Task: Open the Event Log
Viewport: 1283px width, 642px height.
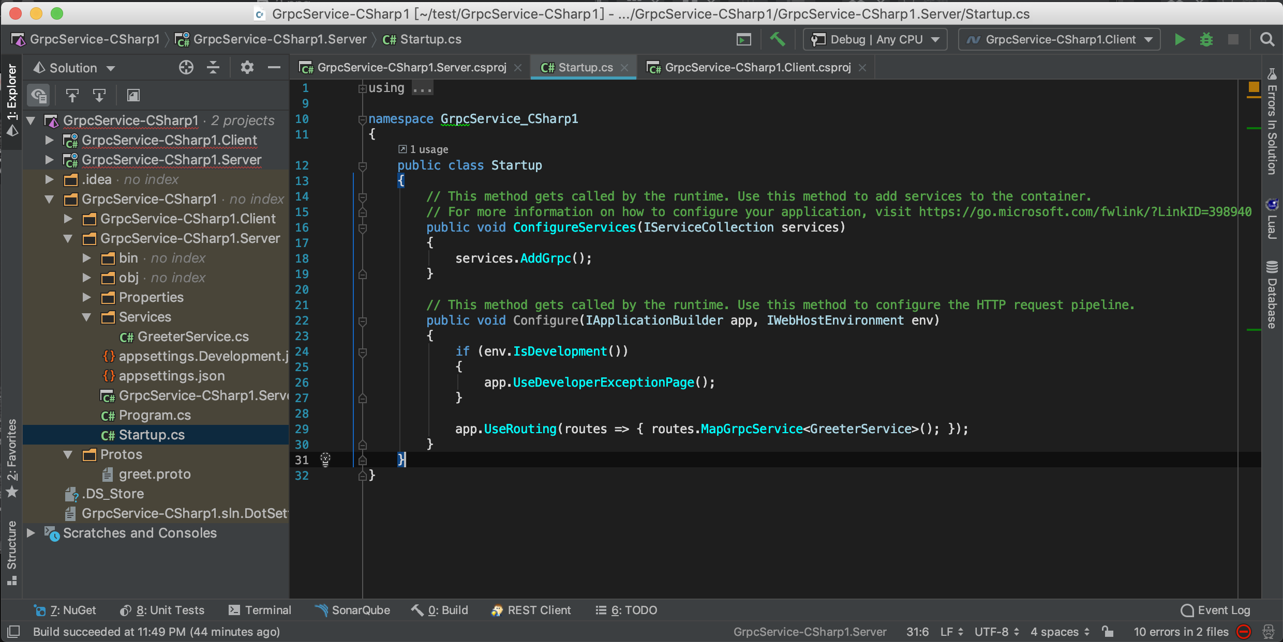Action: point(1215,610)
